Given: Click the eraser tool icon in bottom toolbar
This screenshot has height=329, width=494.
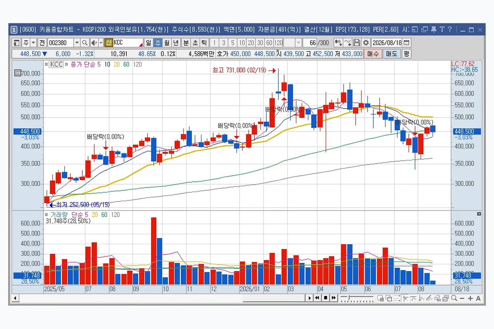Looking at the screenshot, I should 437,298.
